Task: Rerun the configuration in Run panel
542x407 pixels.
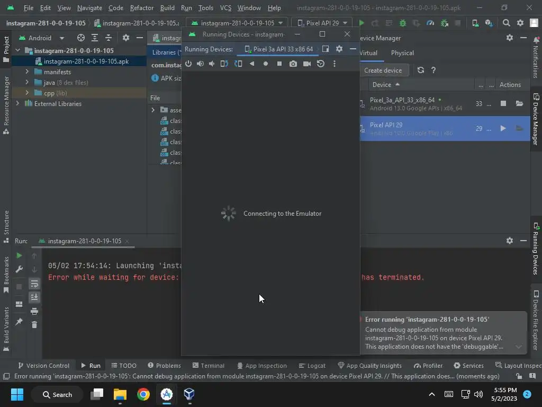Action: click(19, 256)
